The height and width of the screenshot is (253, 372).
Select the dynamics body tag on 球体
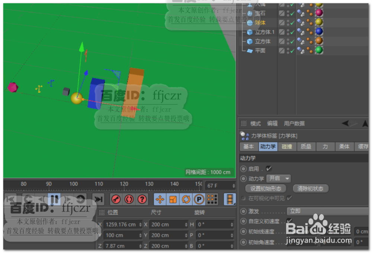[x=301, y=22]
